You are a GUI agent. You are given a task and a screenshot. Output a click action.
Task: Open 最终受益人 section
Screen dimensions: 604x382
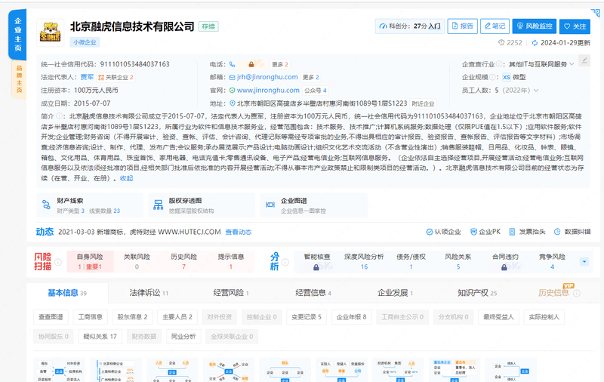coord(498,317)
